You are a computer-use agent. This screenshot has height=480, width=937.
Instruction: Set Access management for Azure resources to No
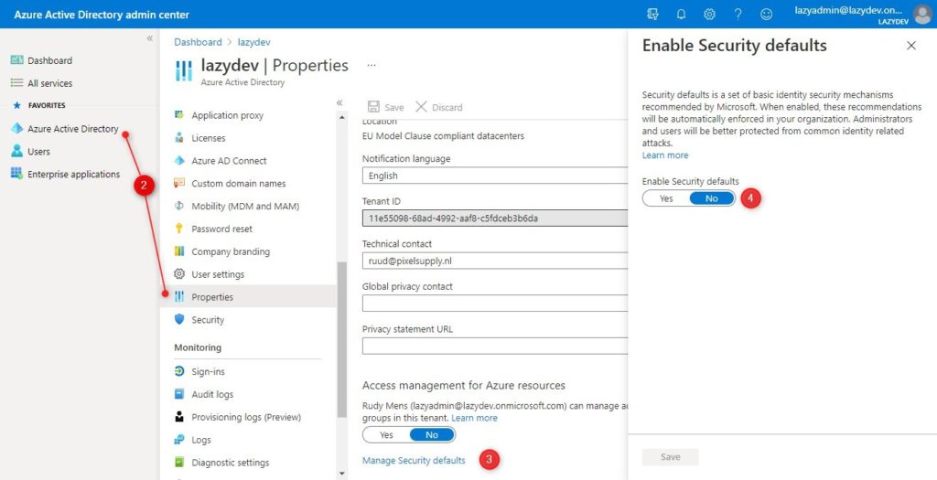(432, 435)
